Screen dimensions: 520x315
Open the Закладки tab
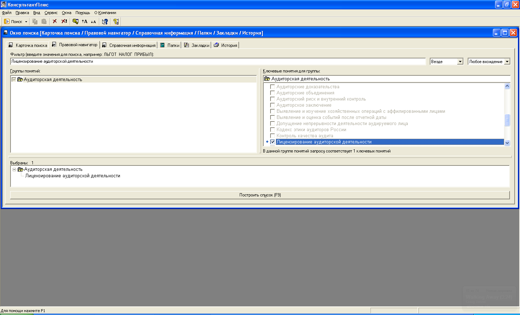(197, 45)
